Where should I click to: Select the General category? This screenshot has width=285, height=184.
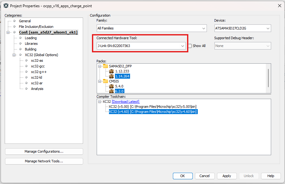click(25, 21)
